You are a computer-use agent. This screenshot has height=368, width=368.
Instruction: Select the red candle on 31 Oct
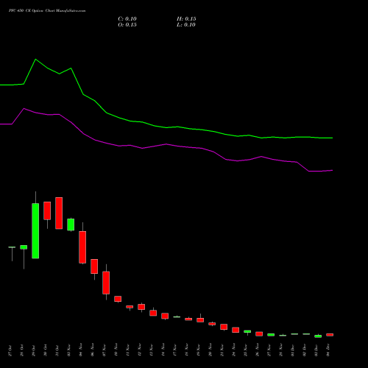(x=59, y=213)
